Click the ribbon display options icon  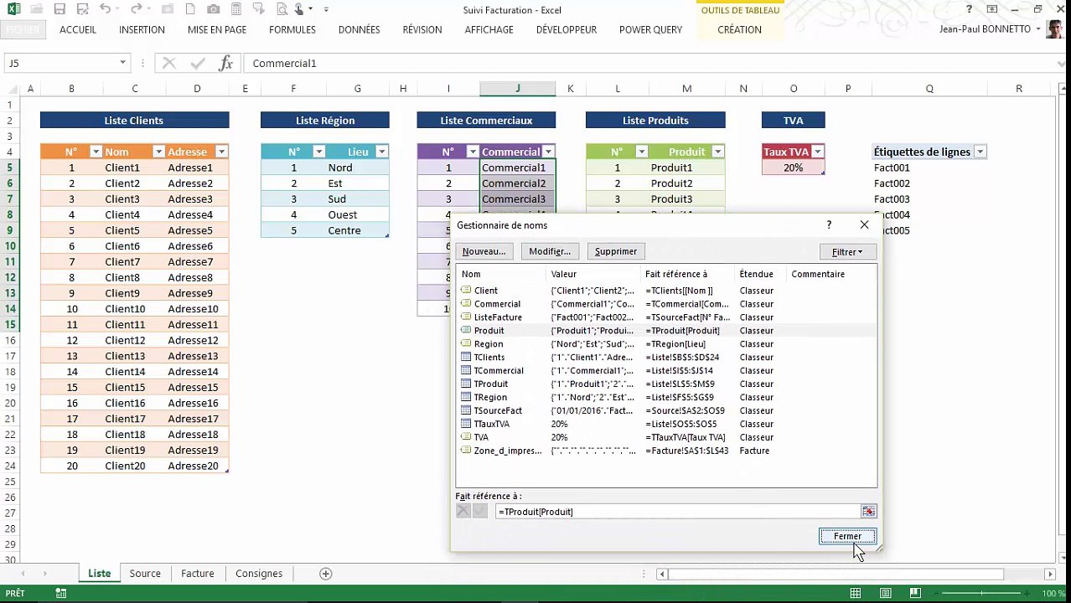(993, 9)
